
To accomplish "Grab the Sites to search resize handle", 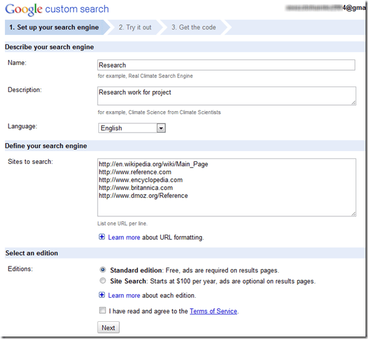I will 353,214.
